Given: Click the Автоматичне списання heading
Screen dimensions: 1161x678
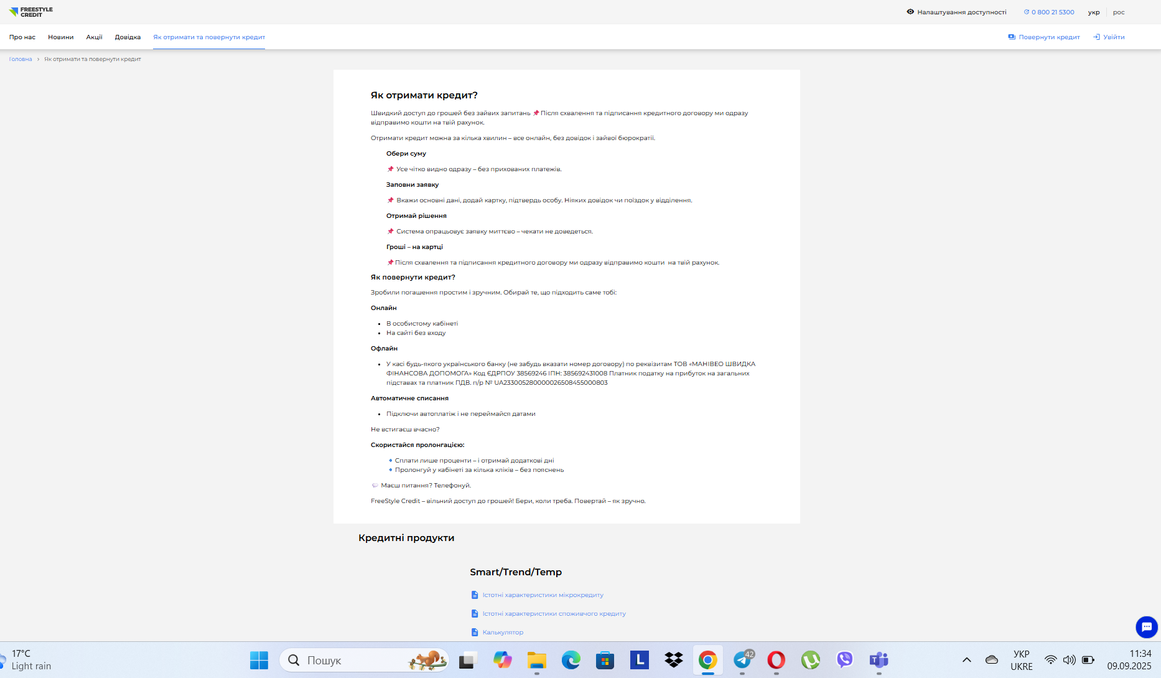Looking at the screenshot, I should pos(409,398).
